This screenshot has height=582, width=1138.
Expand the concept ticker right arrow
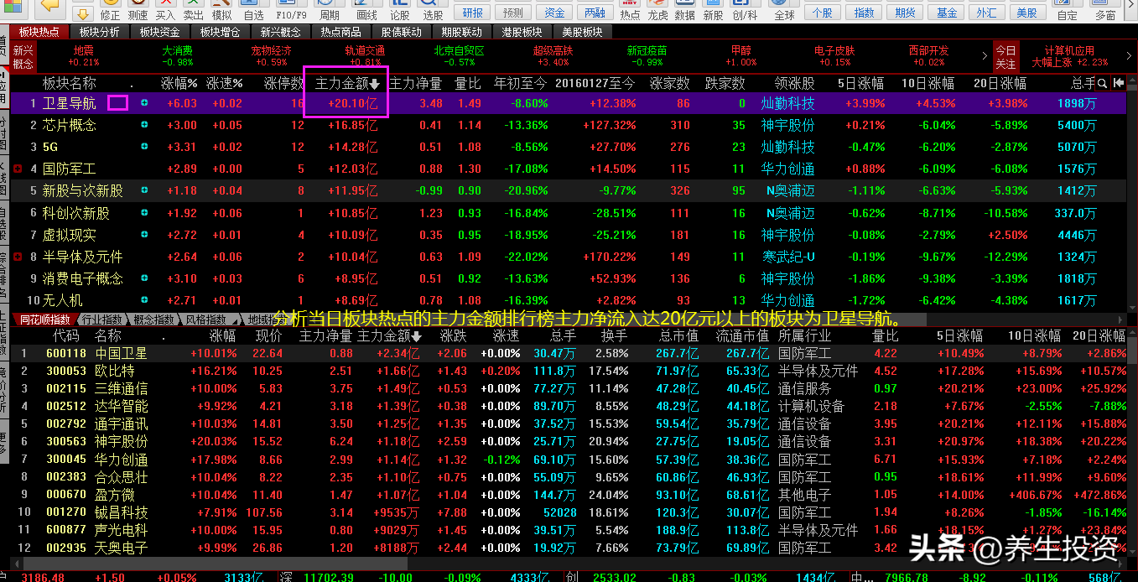(x=985, y=56)
